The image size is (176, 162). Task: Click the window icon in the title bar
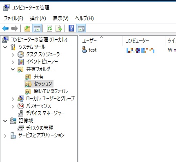(x=6, y=7)
